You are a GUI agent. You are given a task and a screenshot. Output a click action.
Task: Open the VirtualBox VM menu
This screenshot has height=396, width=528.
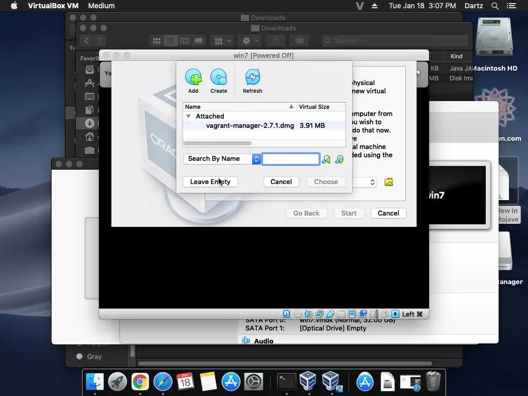(x=53, y=6)
